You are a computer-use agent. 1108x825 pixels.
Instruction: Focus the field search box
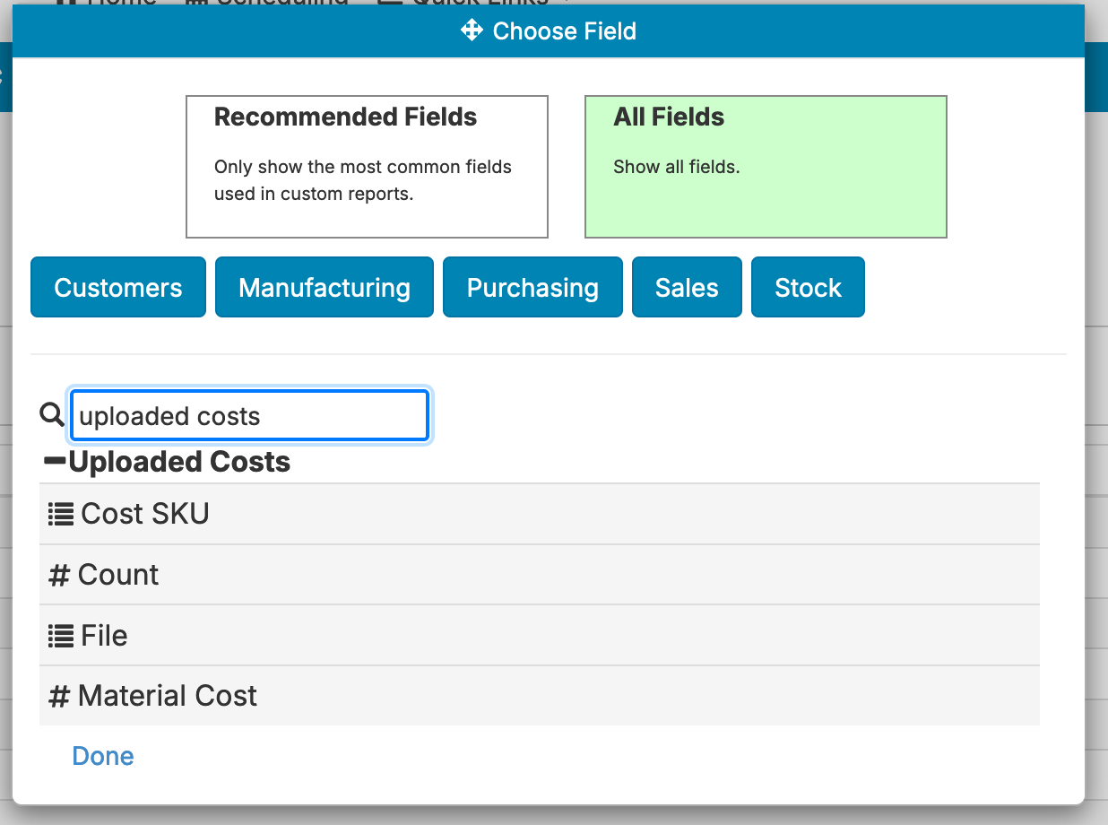[x=249, y=416]
